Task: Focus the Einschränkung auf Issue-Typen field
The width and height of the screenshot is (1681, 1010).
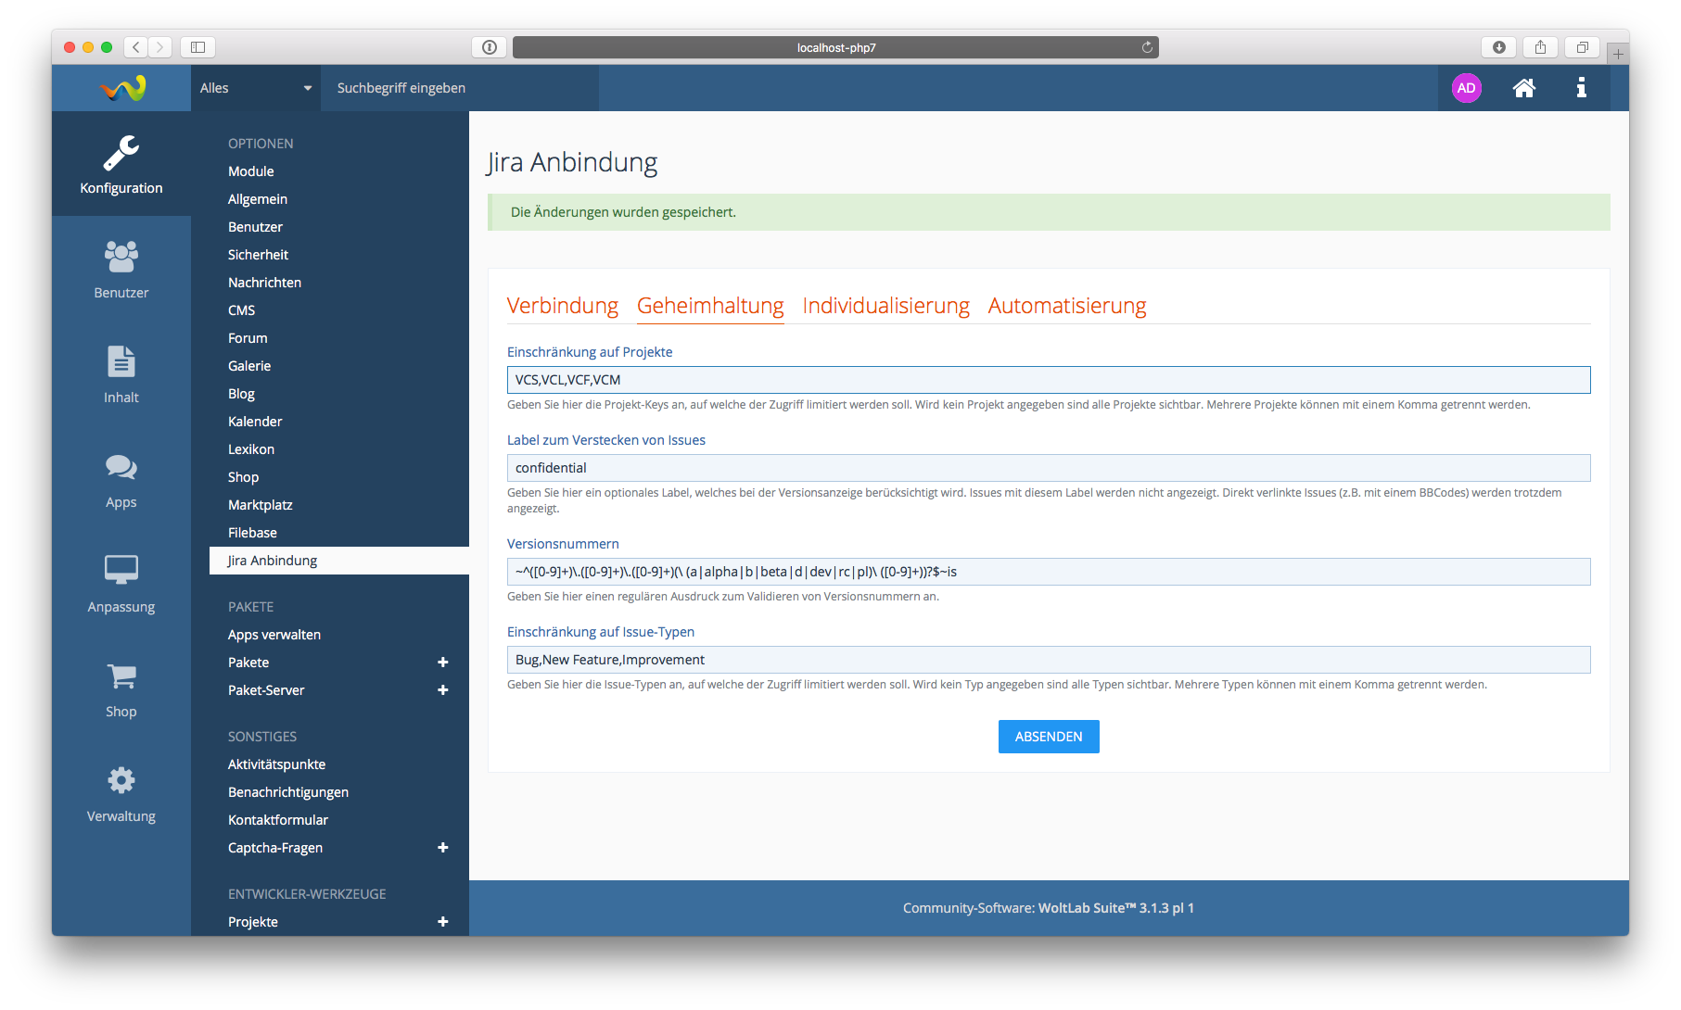Action: coord(1049,660)
